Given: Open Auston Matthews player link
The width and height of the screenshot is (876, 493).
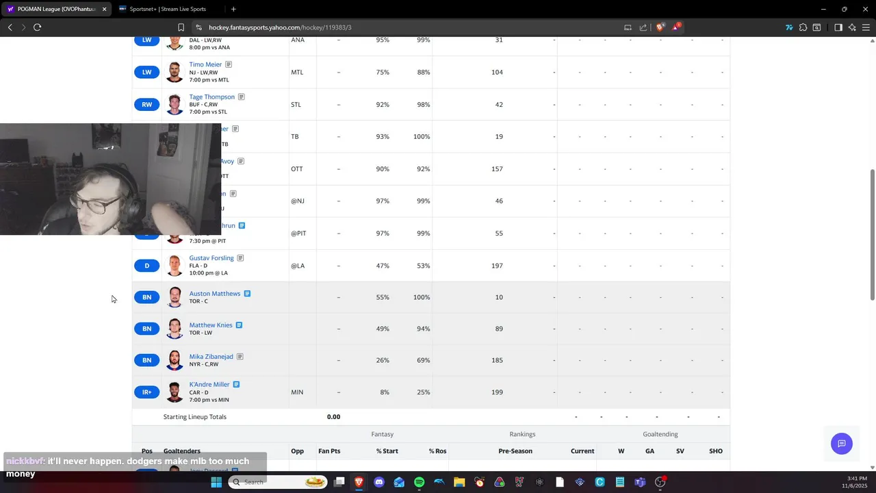Looking at the screenshot, I should [215, 293].
